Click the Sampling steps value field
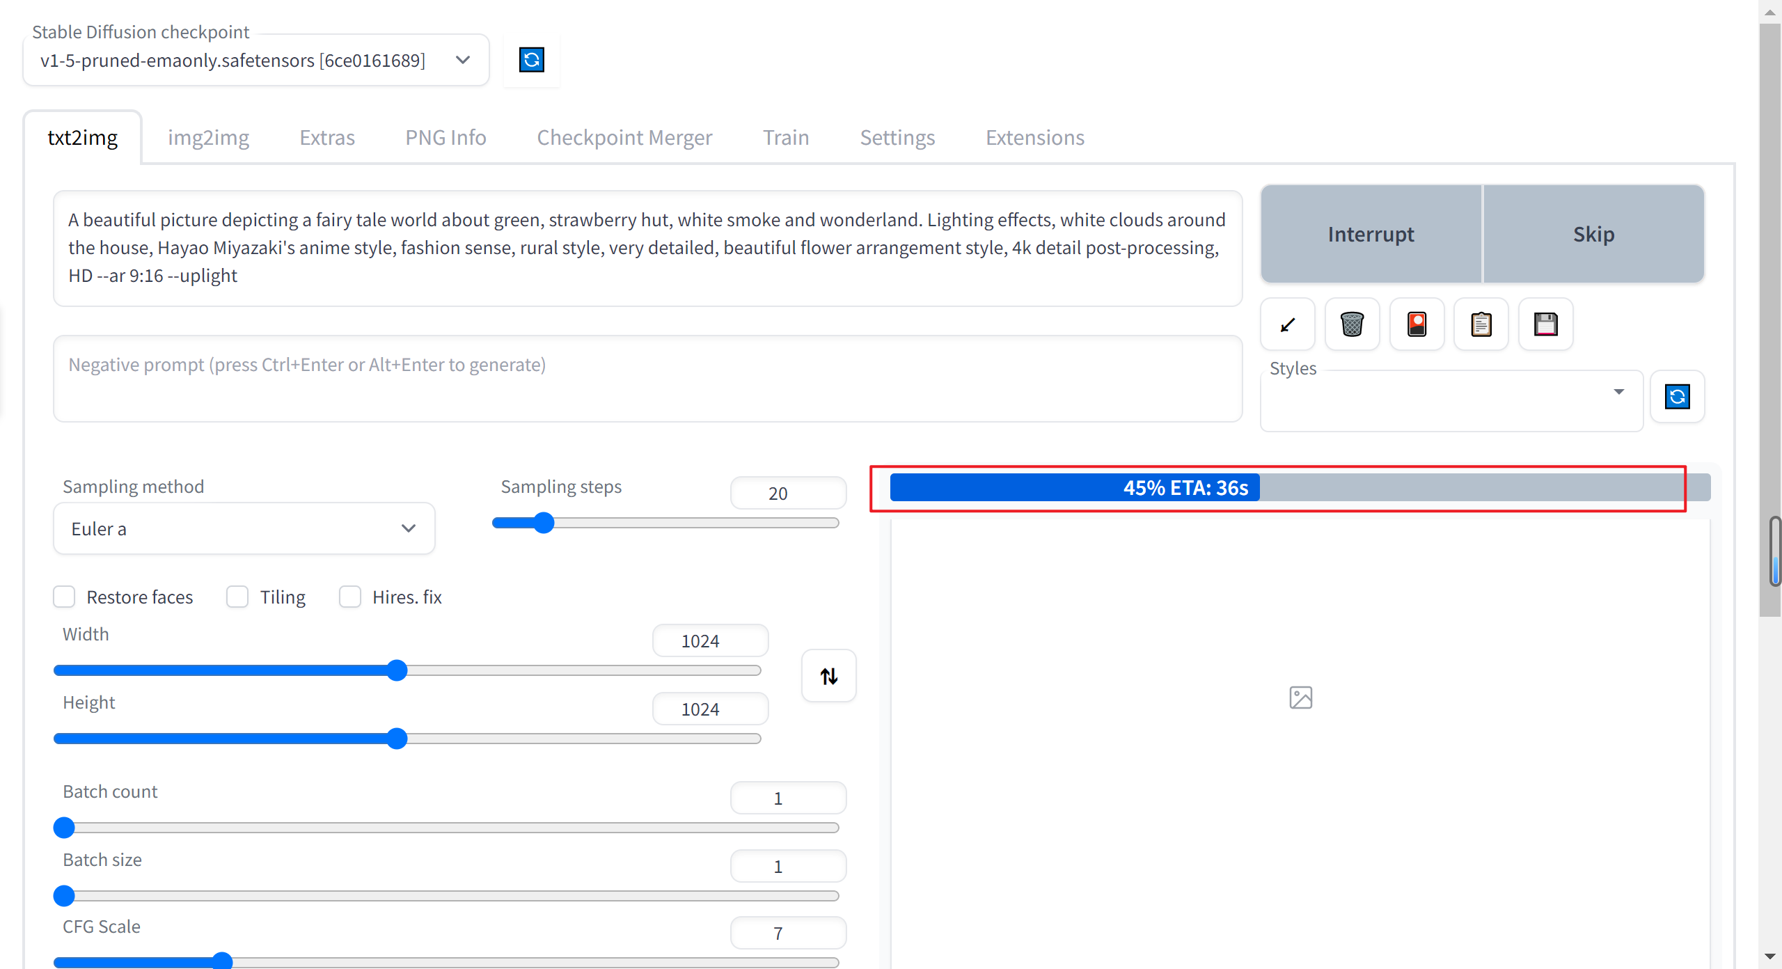Image resolution: width=1782 pixels, height=969 pixels. pyautogui.click(x=788, y=493)
